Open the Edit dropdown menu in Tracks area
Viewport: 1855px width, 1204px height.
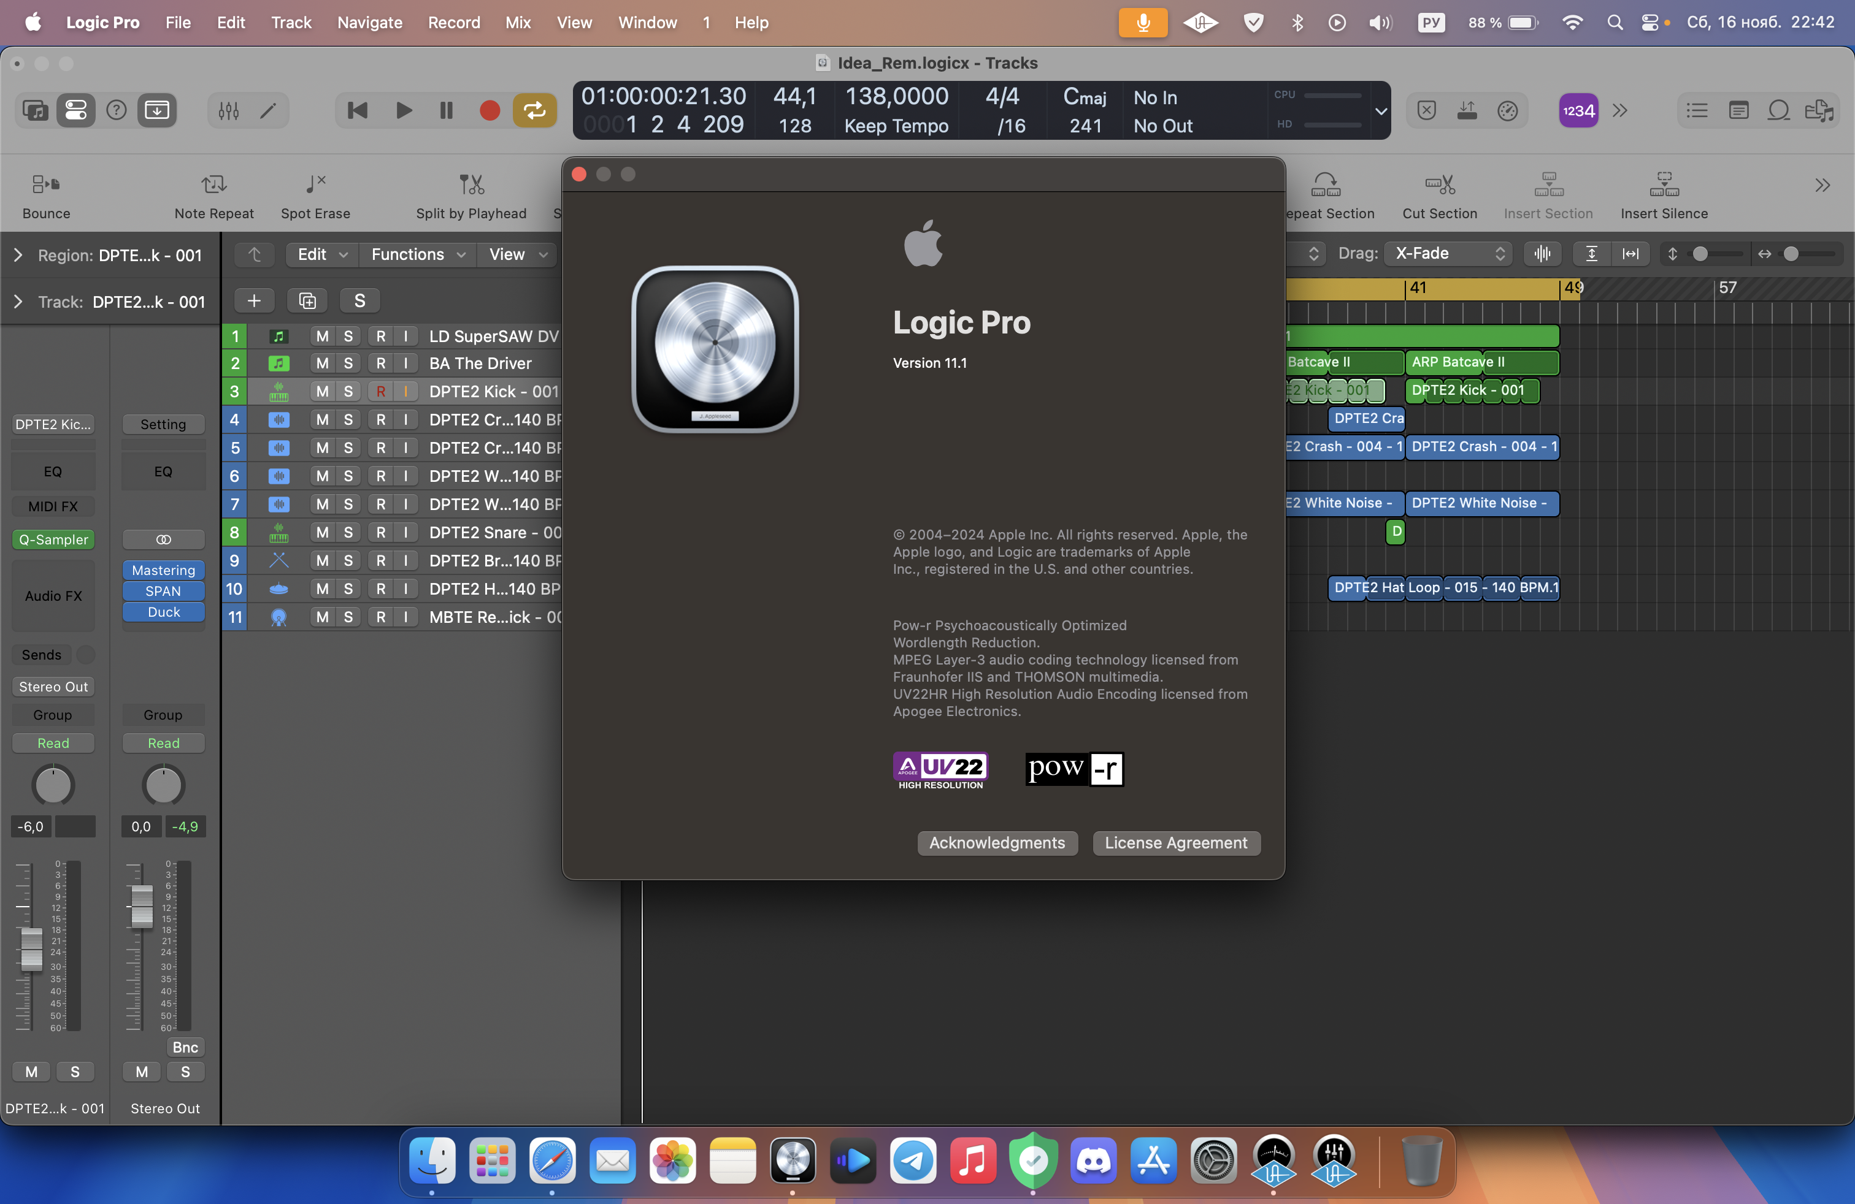322,254
